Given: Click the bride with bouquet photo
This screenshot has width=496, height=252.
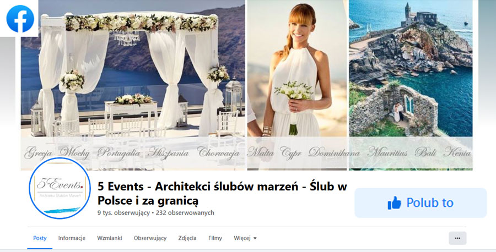Looking at the screenshot, I should [x=297, y=85].
